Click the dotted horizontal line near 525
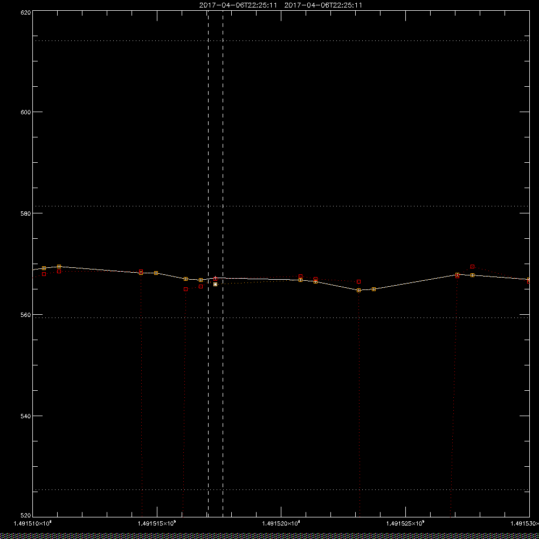This screenshot has width=539, height=539. pyautogui.click(x=281, y=489)
